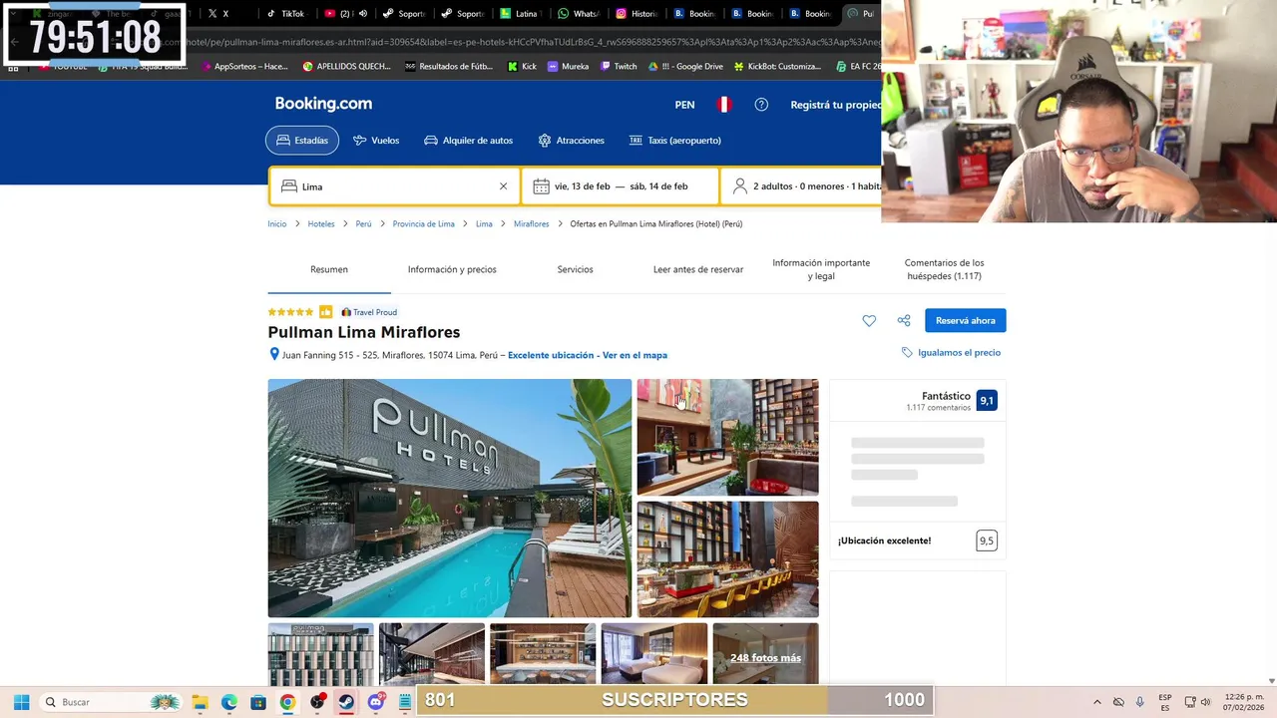Open Microsoft Store from the taskbar
Image resolution: width=1277 pixels, height=718 pixels.
pyautogui.click(x=258, y=702)
